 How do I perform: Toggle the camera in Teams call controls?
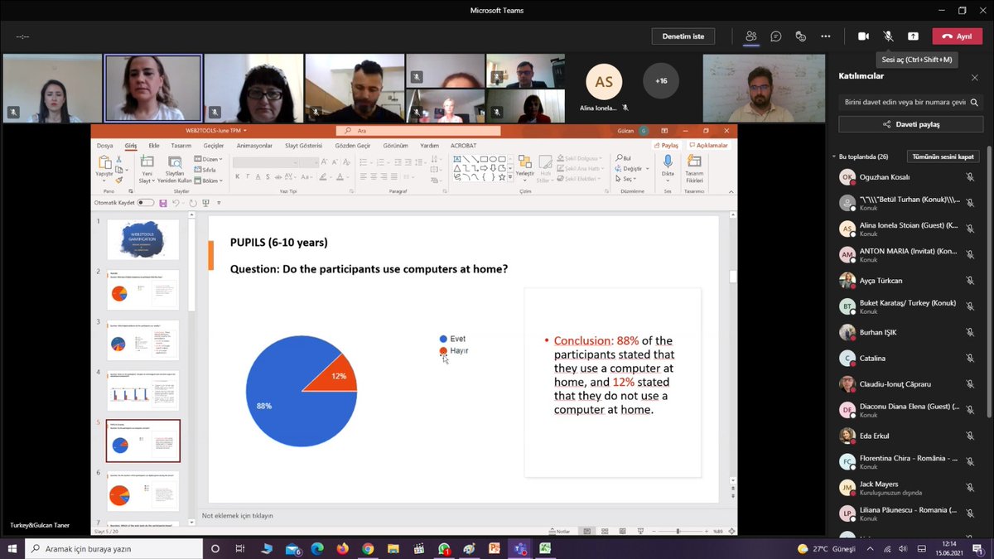point(863,36)
